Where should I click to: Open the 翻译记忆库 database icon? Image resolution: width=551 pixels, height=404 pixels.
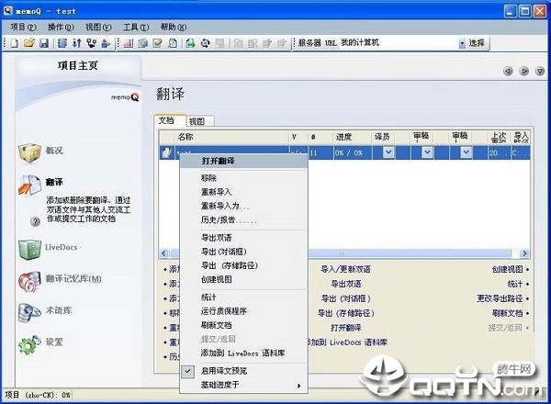(x=29, y=281)
